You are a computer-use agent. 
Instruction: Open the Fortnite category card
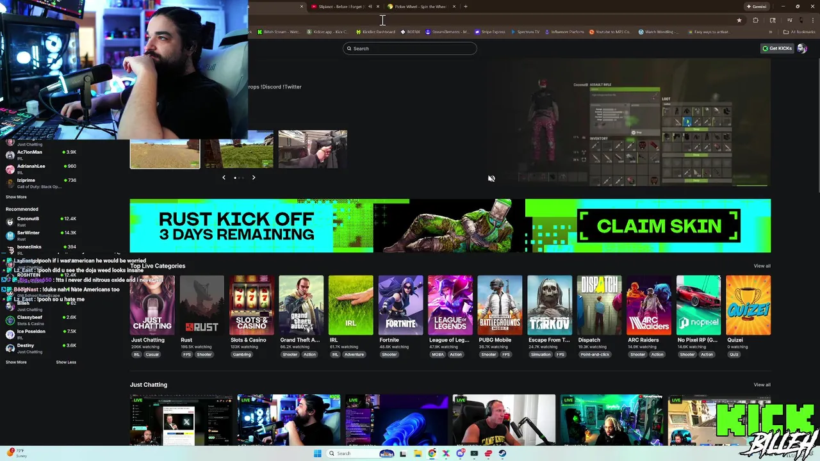(x=401, y=305)
